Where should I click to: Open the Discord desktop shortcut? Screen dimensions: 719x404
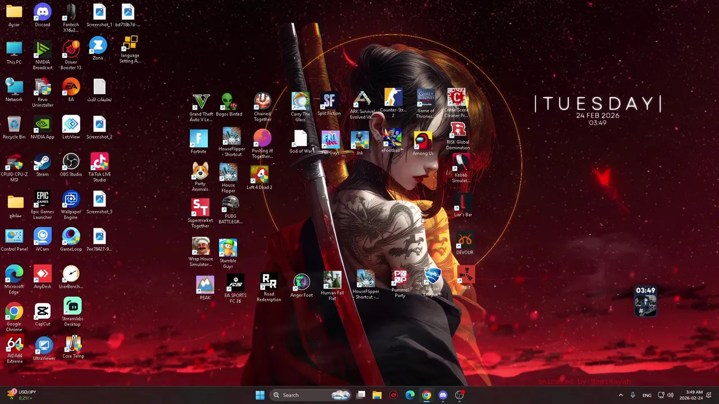(x=42, y=15)
